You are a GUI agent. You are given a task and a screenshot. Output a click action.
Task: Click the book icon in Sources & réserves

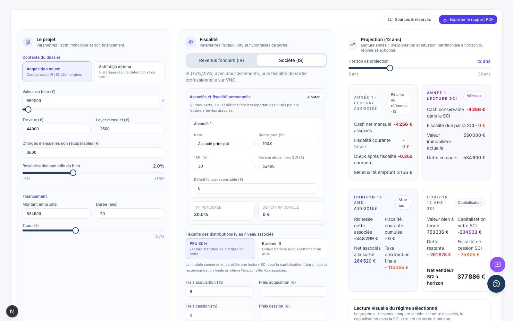(390, 20)
